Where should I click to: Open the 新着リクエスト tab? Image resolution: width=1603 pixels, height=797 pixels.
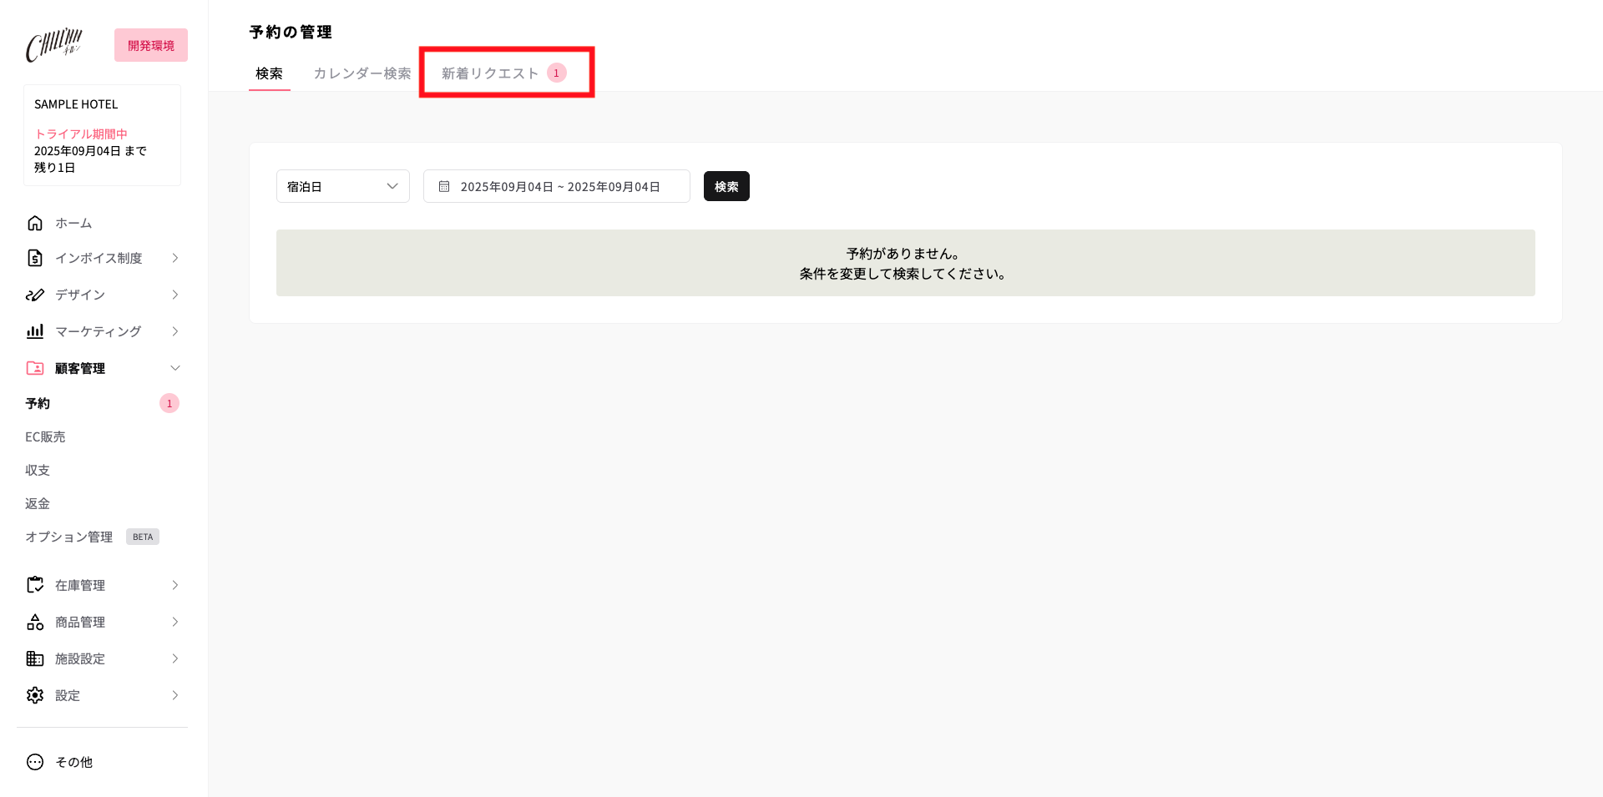point(503,73)
